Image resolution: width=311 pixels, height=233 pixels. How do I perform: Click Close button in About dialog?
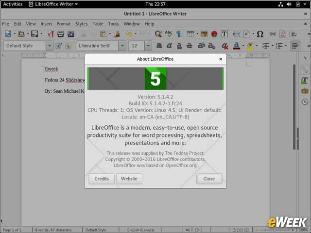pos(209,179)
